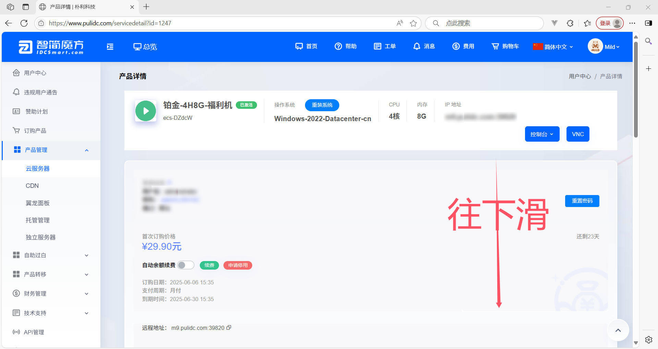The height and width of the screenshot is (349, 658).
Task: Open the sidebar settings gear icon
Action: [648, 340]
